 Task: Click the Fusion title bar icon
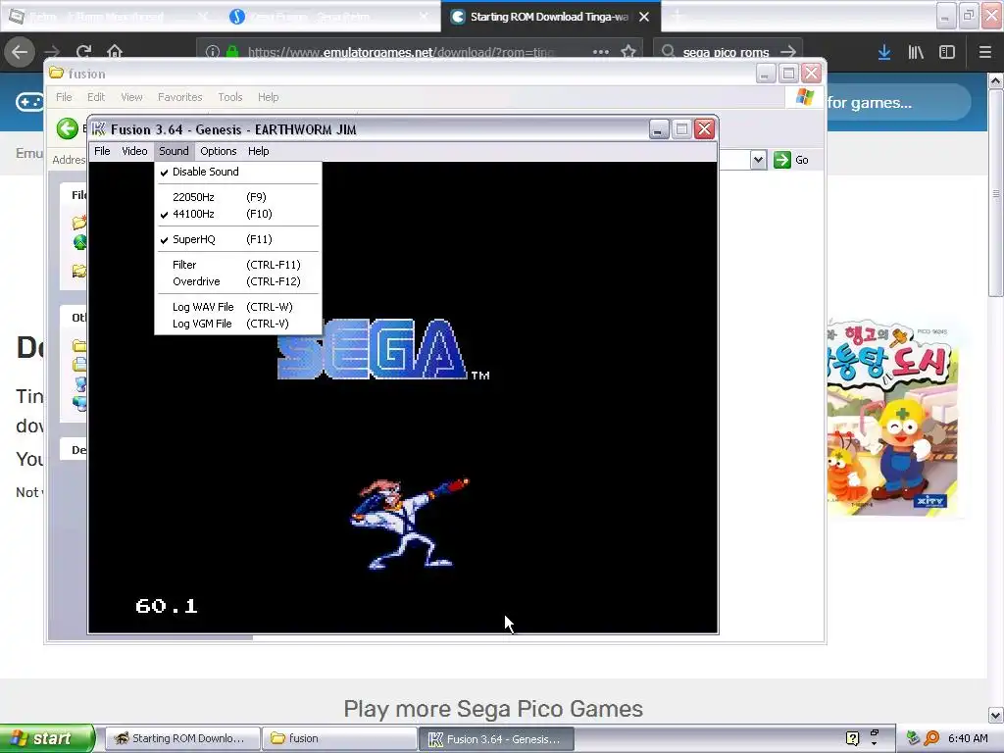click(x=99, y=129)
